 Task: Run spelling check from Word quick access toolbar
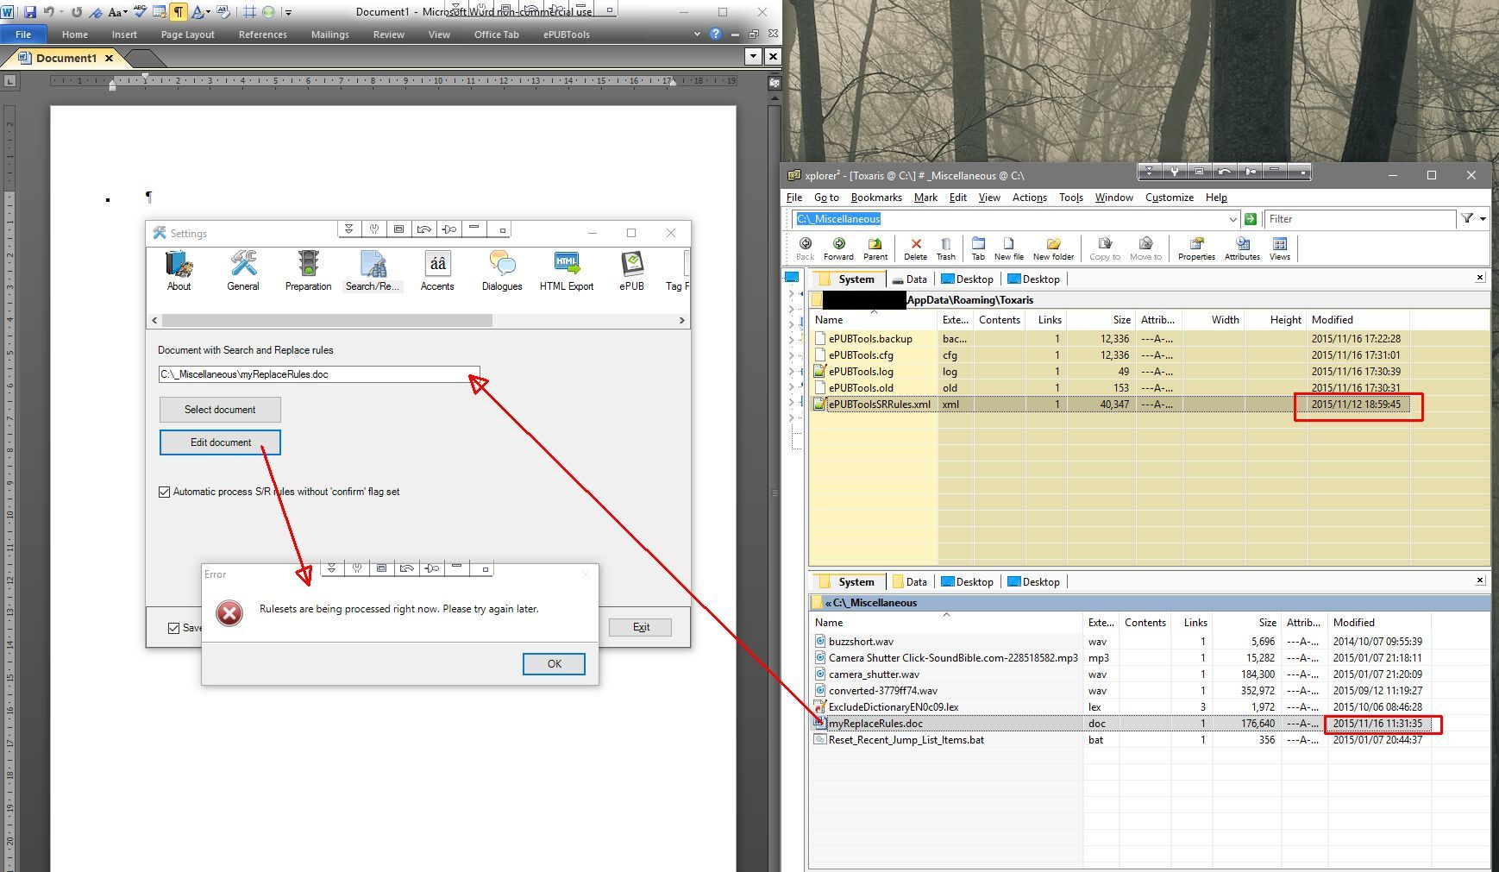click(x=139, y=12)
